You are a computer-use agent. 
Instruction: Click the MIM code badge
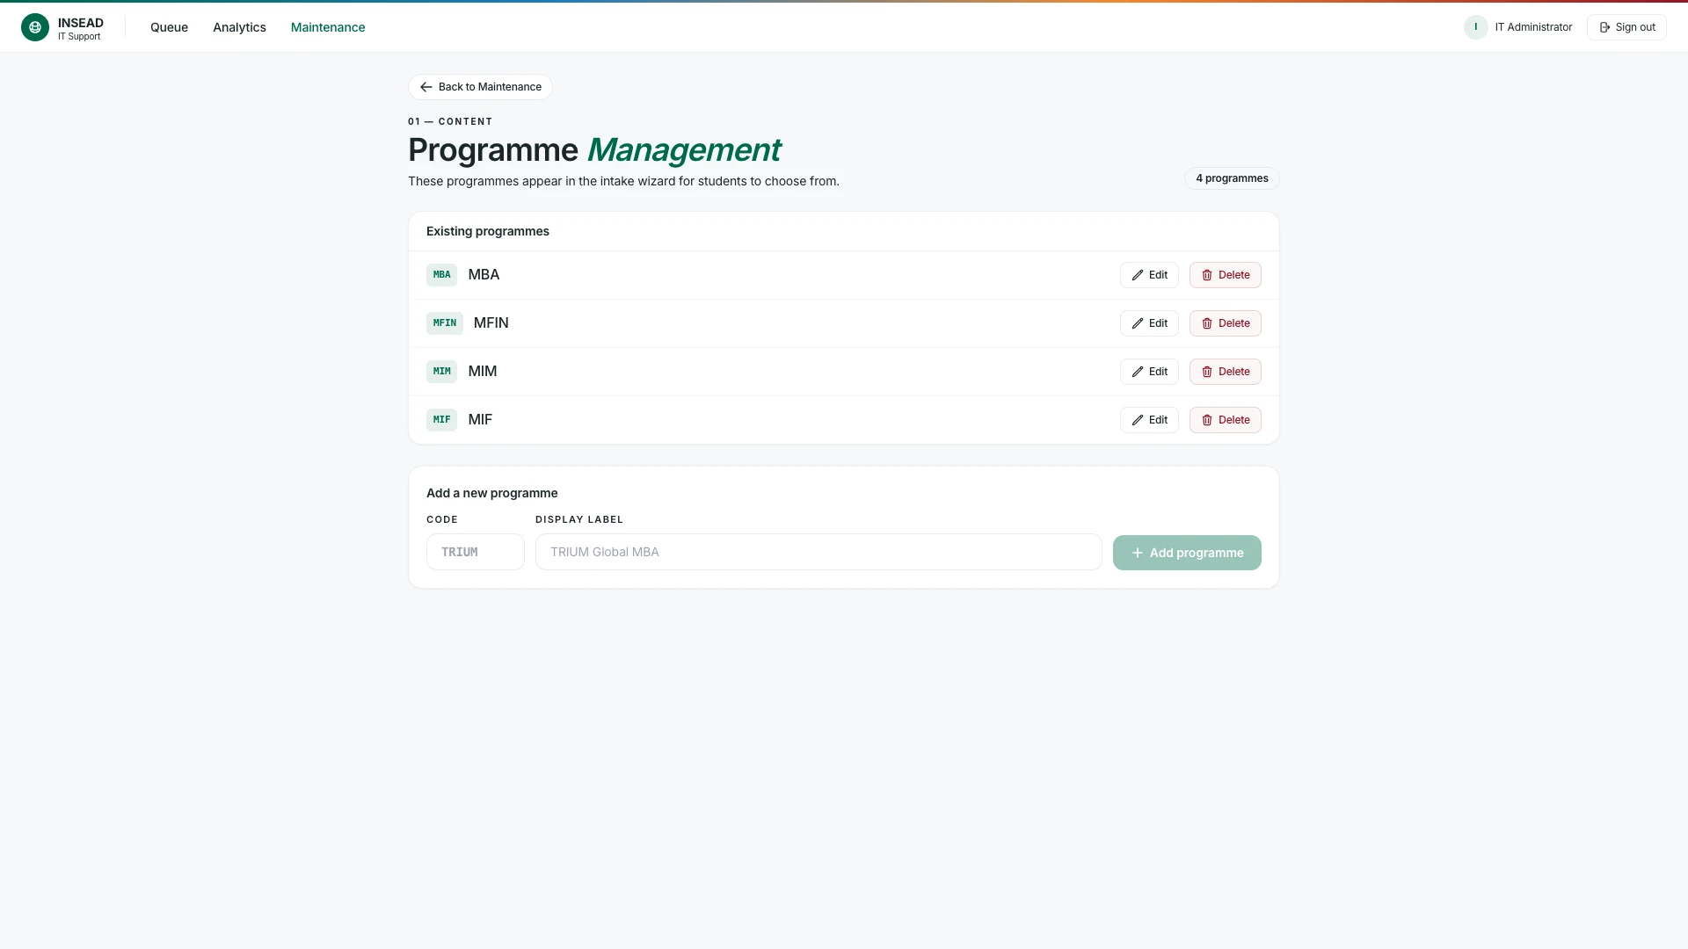[x=441, y=372]
